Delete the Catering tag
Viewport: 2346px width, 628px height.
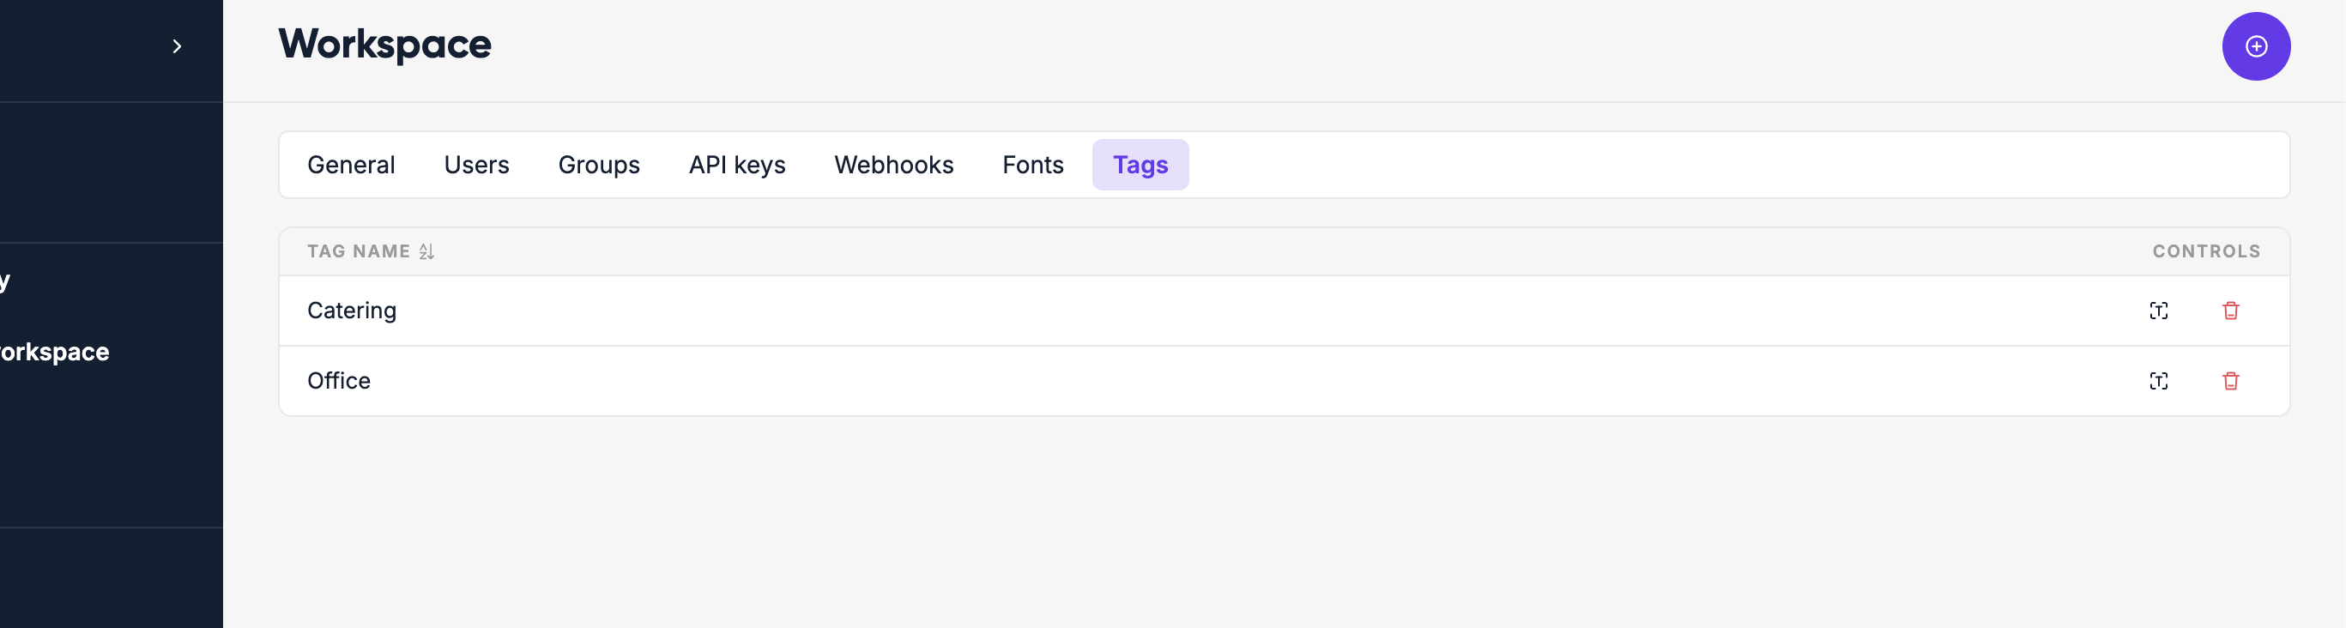tap(2229, 311)
